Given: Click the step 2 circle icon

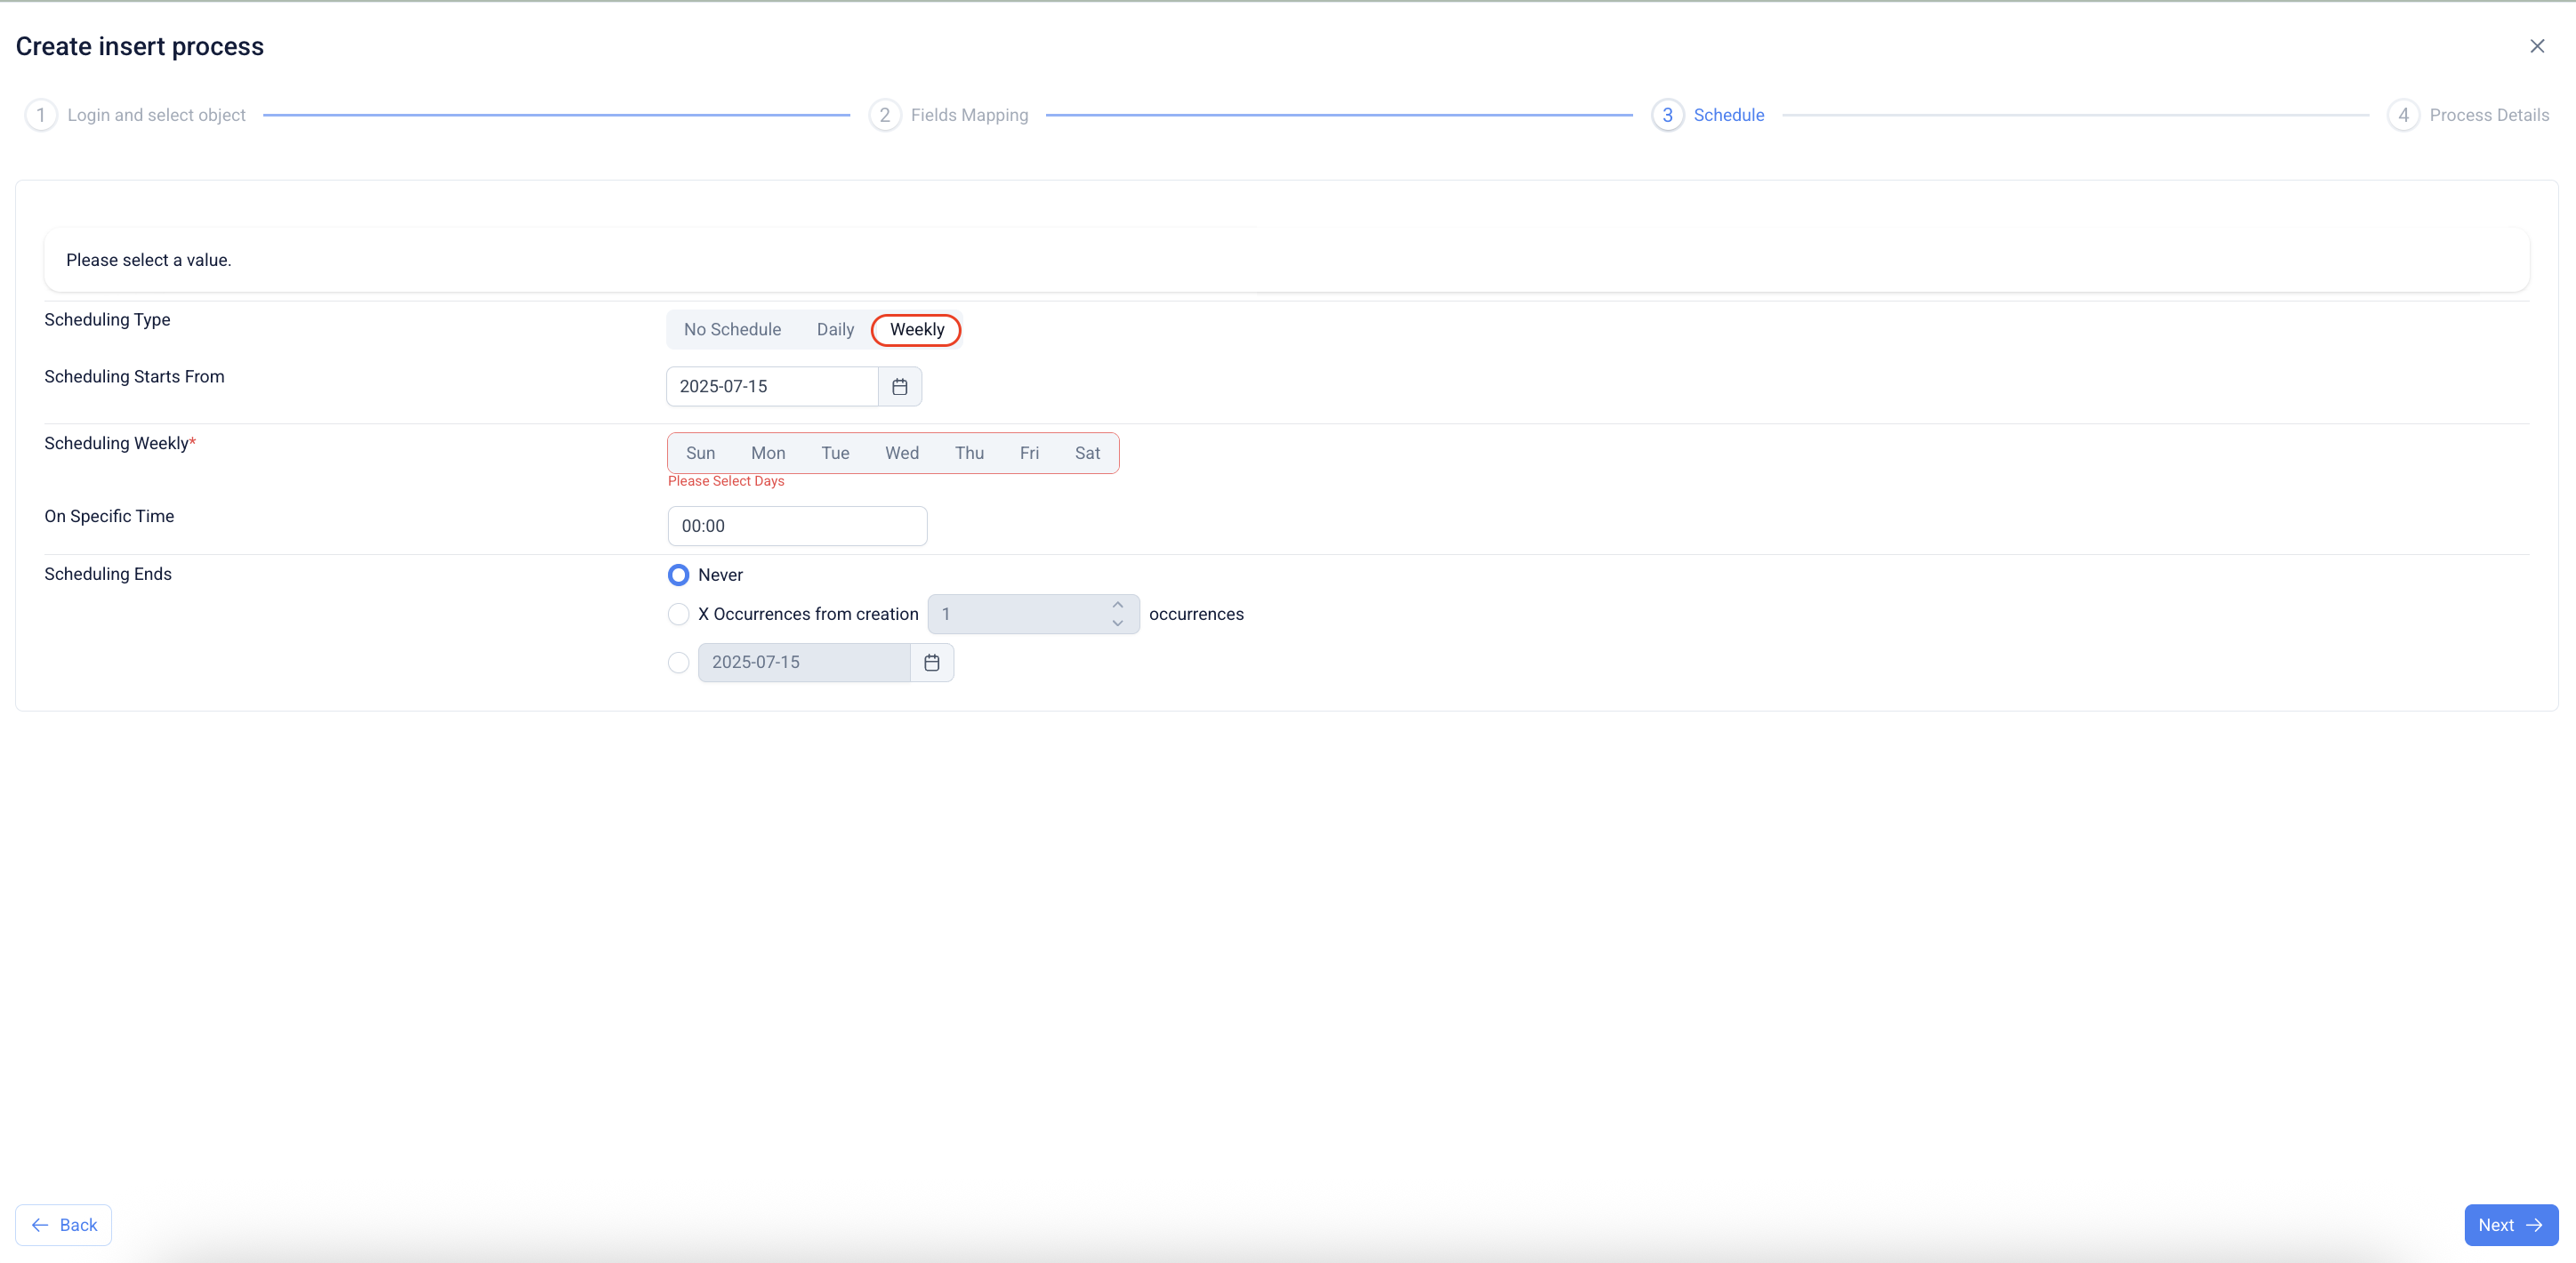Looking at the screenshot, I should pos(884,115).
